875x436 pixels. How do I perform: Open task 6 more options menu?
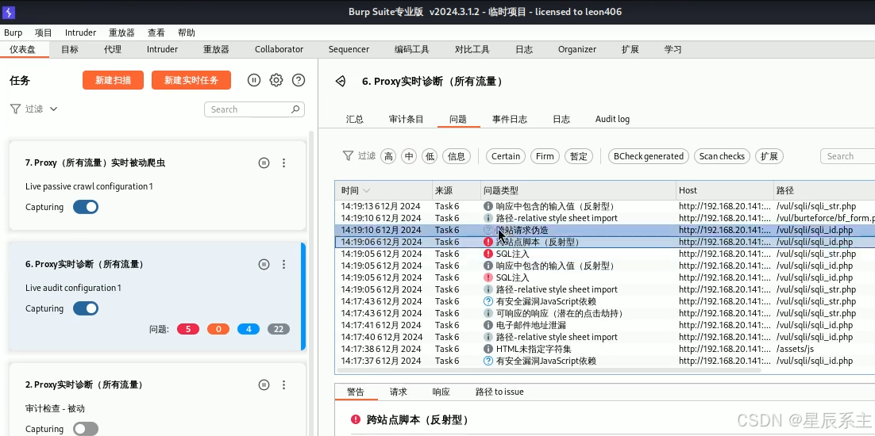pos(283,264)
